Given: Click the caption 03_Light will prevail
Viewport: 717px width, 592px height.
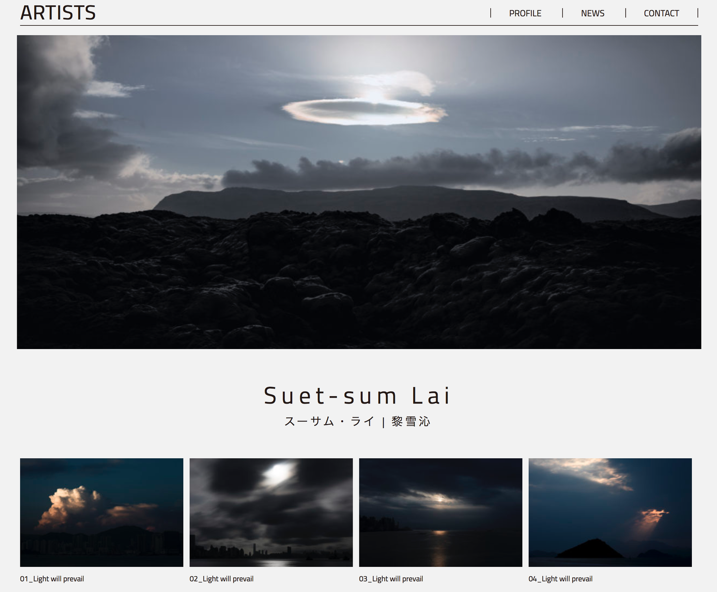Looking at the screenshot, I should 391,579.
